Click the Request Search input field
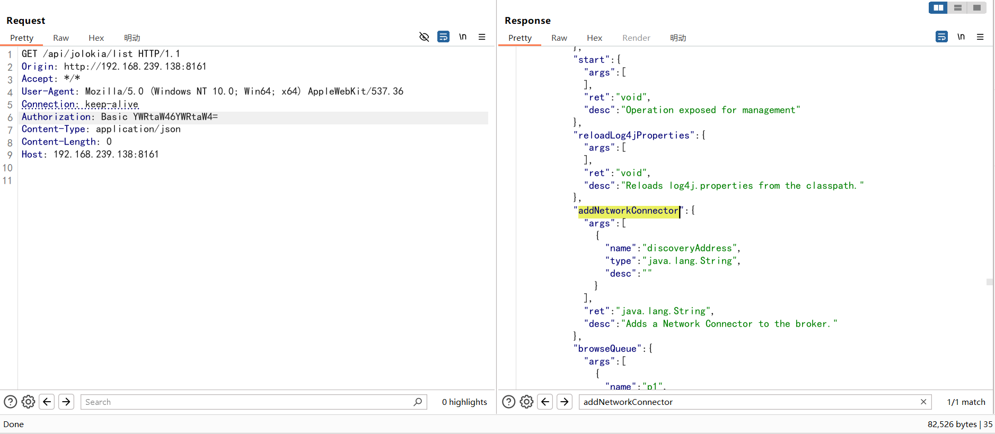 [248, 402]
